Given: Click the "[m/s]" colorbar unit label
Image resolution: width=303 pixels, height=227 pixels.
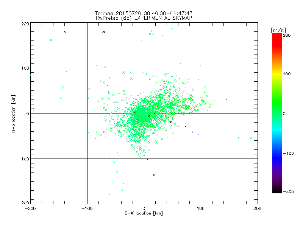Looking at the screenshot, I should point(278,30).
